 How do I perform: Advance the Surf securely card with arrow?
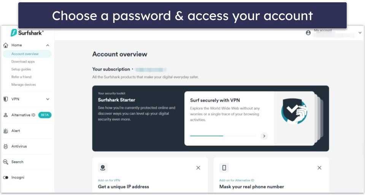(x=264, y=136)
